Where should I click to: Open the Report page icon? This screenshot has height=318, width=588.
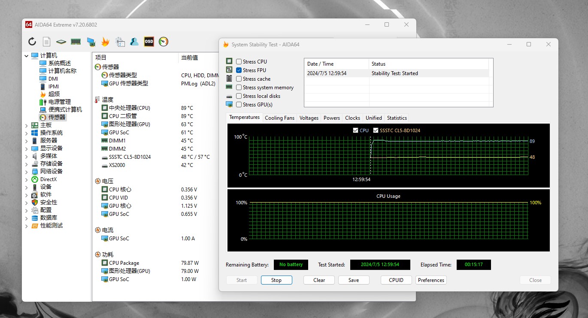(46, 42)
